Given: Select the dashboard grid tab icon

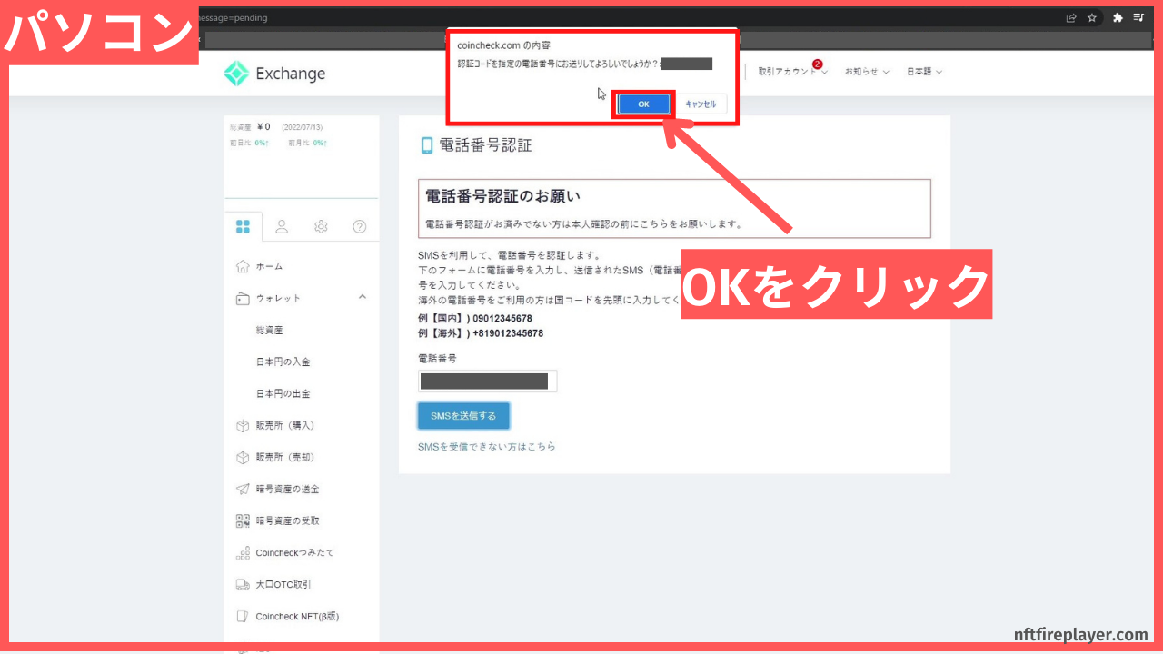Looking at the screenshot, I should point(243,226).
